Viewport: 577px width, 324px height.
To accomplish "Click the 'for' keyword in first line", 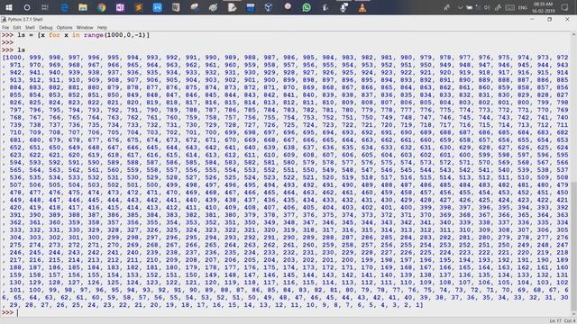I will (x=54, y=35).
